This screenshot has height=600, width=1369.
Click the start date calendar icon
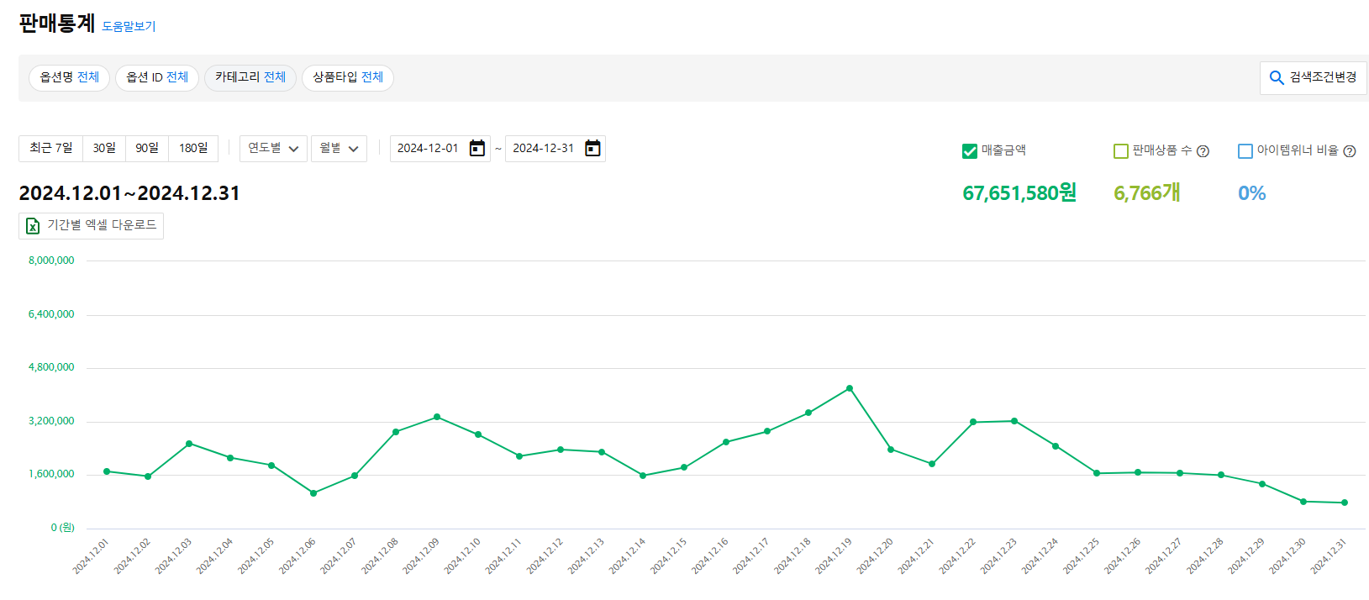click(x=477, y=149)
